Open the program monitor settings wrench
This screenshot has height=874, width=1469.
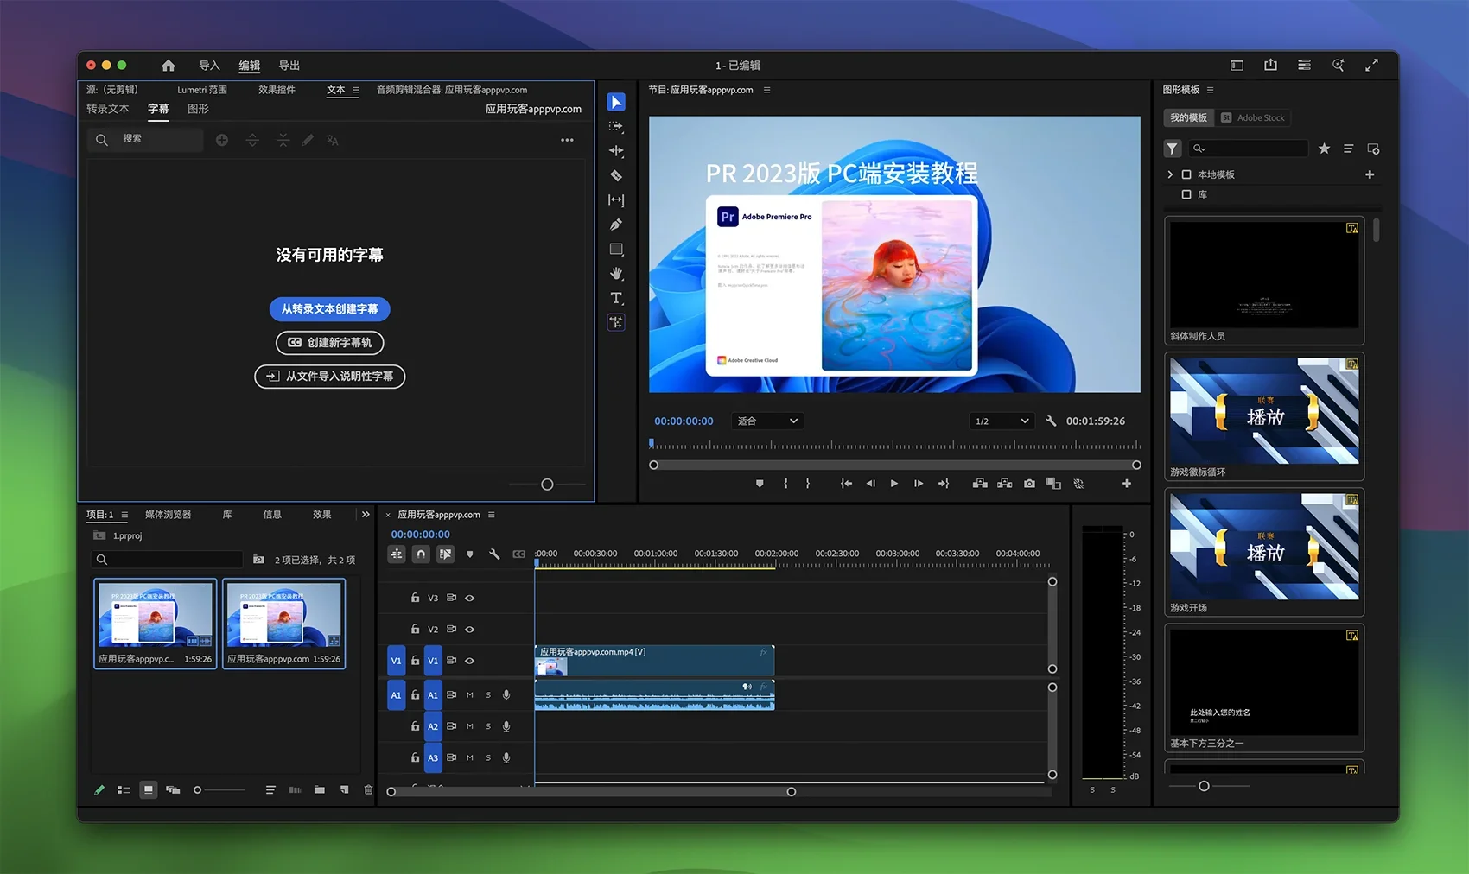click(1051, 421)
